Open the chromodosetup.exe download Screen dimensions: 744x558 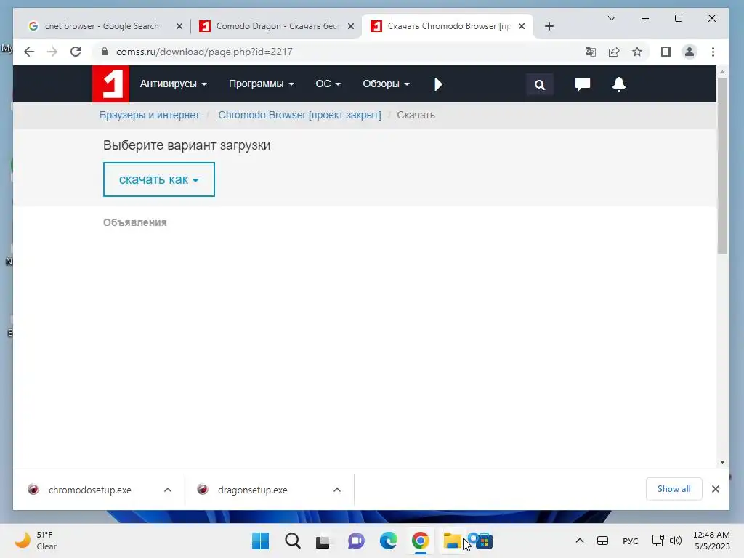89,490
